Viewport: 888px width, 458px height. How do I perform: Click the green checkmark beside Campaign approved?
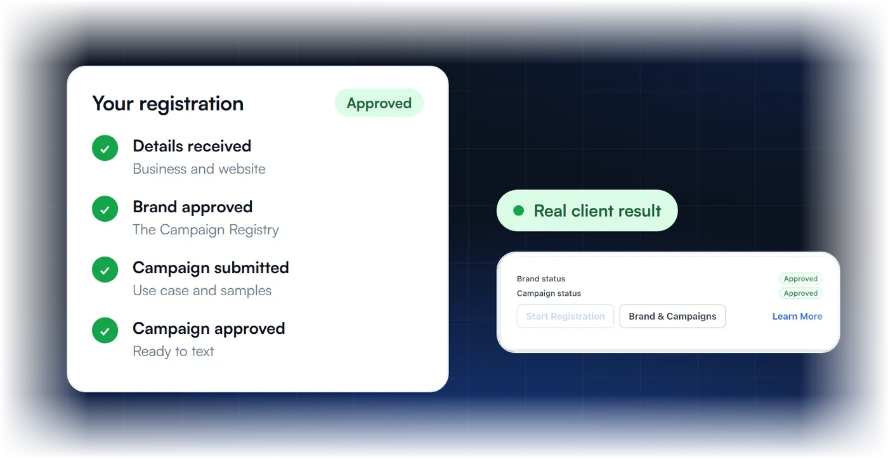105,331
